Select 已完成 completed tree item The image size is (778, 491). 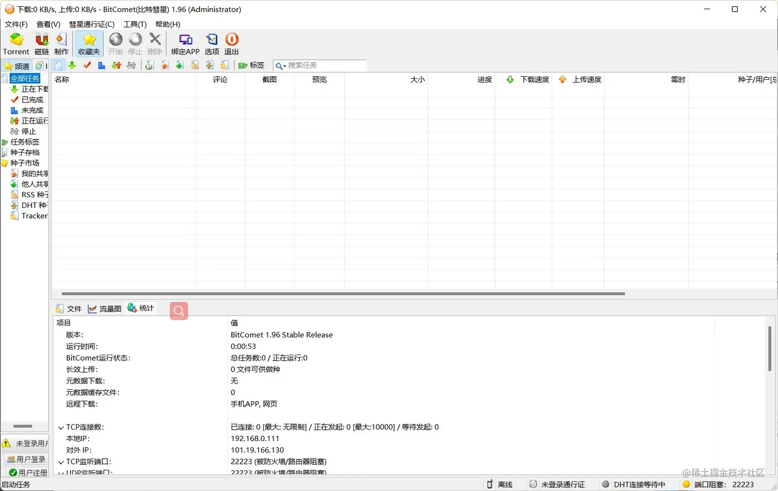[x=32, y=99]
